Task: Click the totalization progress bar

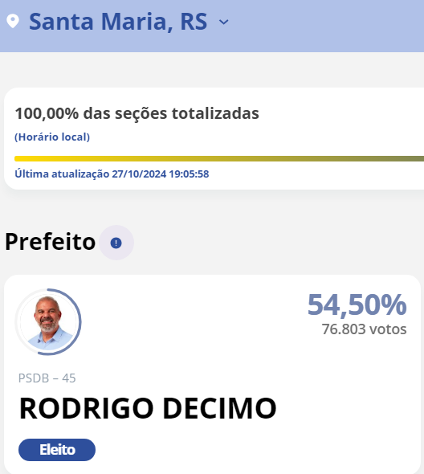Action: pos(219,159)
